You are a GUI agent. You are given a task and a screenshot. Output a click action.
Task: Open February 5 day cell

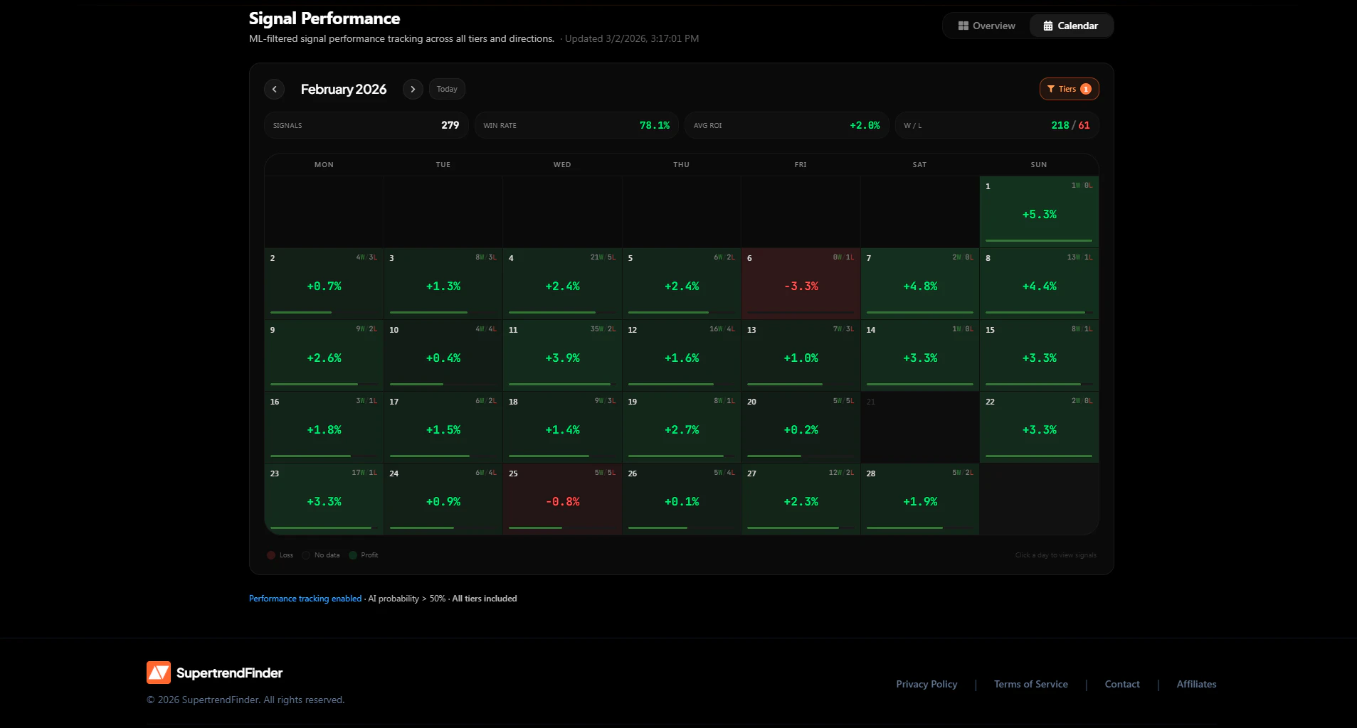coord(682,284)
